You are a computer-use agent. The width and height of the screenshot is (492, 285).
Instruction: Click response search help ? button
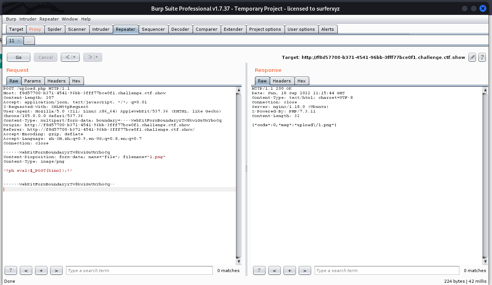click(x=259, y=271)
